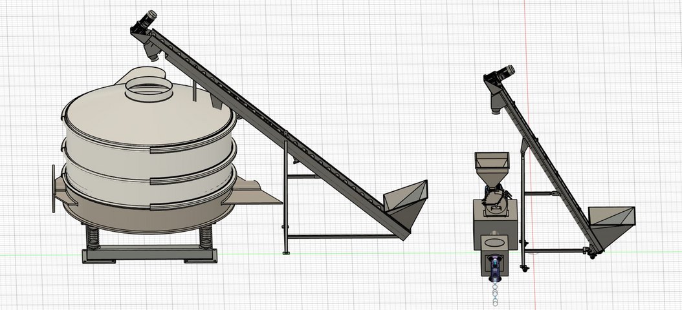Select the left coil spring under the sieve
This screenshot has height=310, width=682.
point(93,236)
